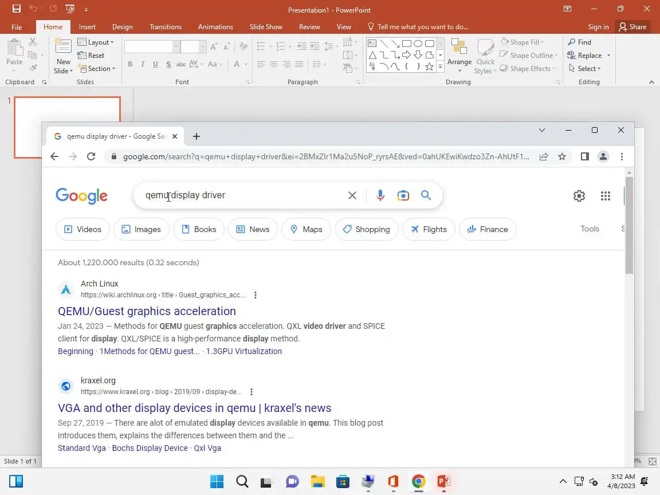
Task: Open the Layout dropdown
Action: point(96,42)
